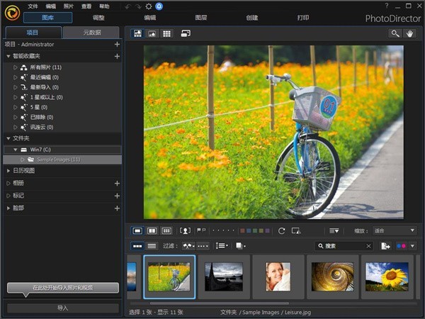Expand the 日历视图 calendar section
This screenshot has width=425, height=319.
point(8,171)
